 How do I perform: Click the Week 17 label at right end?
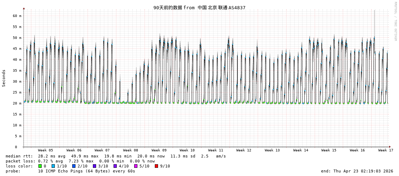(385, 150)
